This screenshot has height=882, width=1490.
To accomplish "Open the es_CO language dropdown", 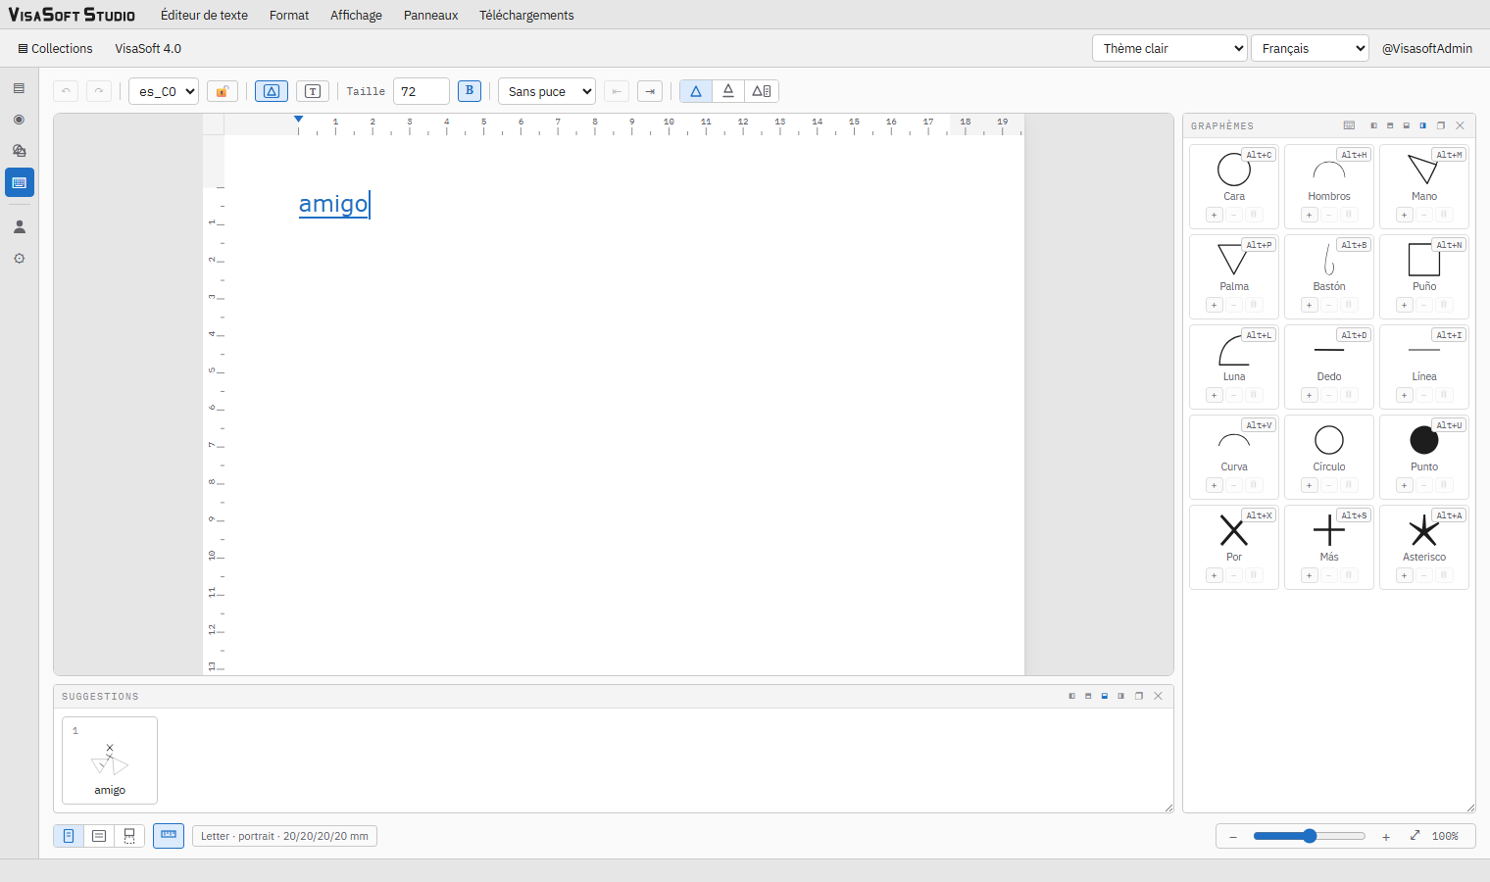I will 164,91.
